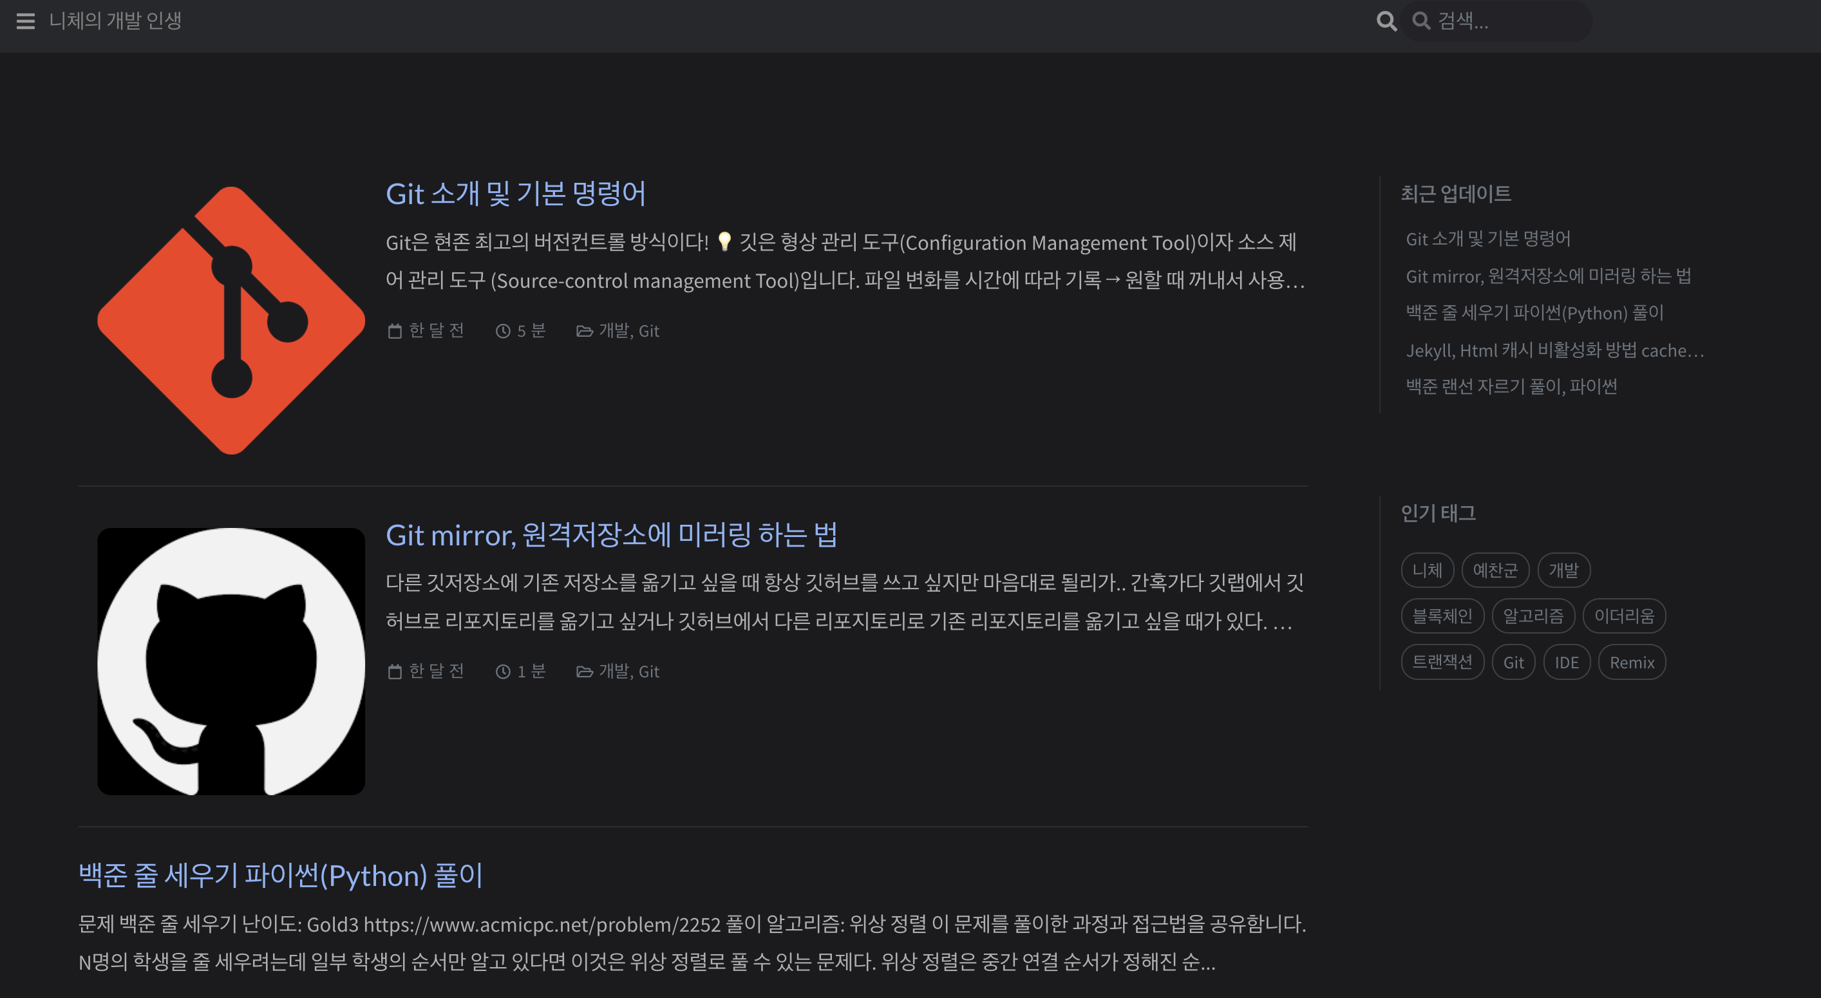Click blog title 니체의 개발 인생
Image resolution: width=1821 pixels, height=998 pixels.
pyautogui.click(x=115, y=21)
